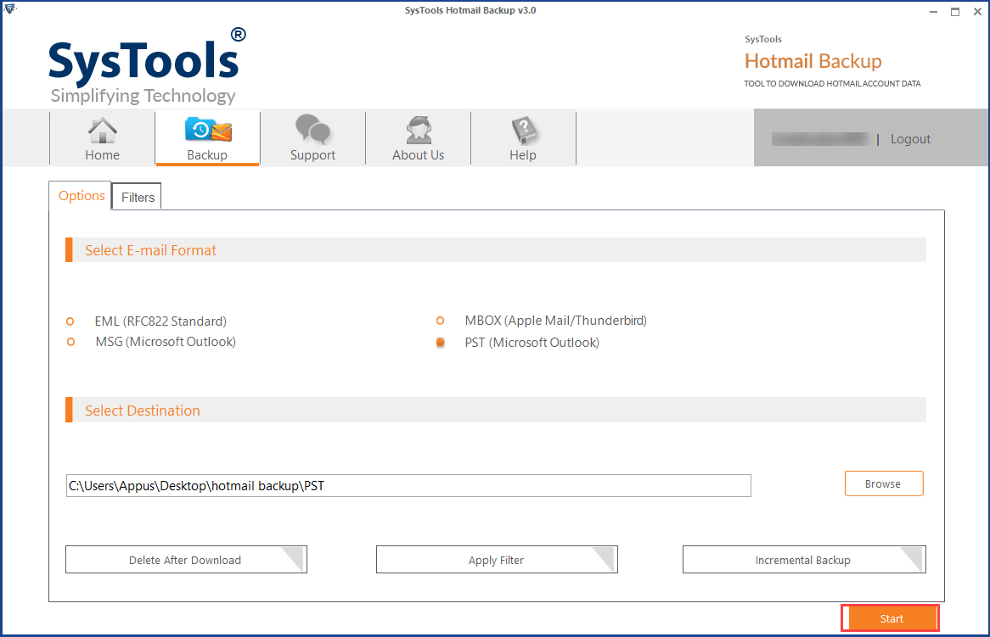Screen dimensions: 990x637
Task: Click the blurred account email address
Action: point(820,139)
